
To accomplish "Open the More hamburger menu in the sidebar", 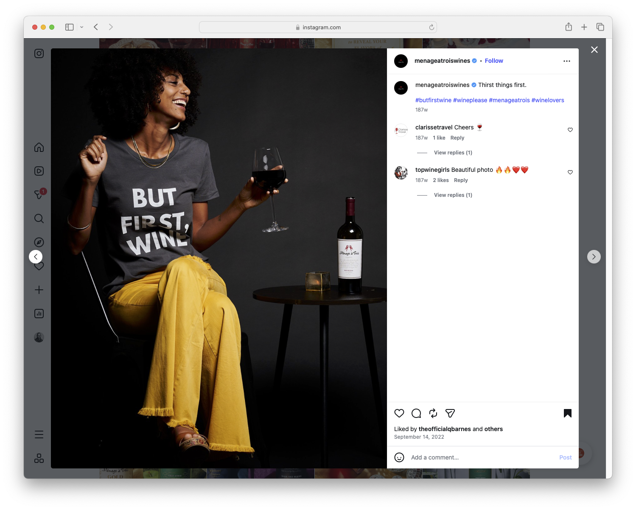I will coord(39,434).
